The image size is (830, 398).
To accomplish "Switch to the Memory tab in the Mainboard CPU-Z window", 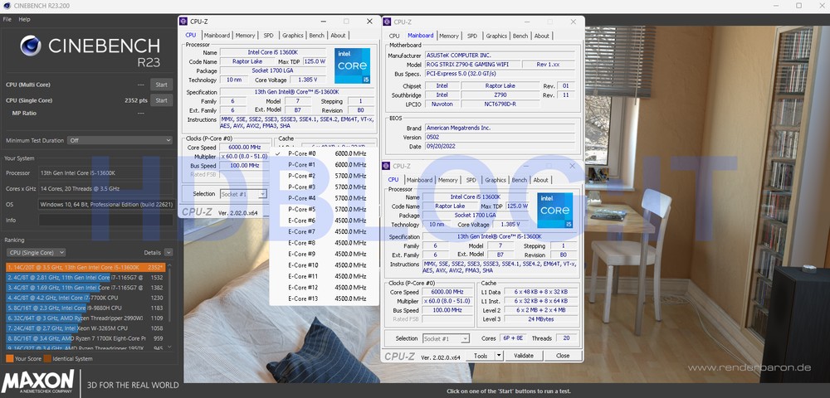I will [x=448, y=36].
